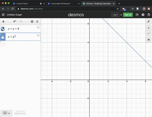Open expression list settings gear

tap(32, 21)
